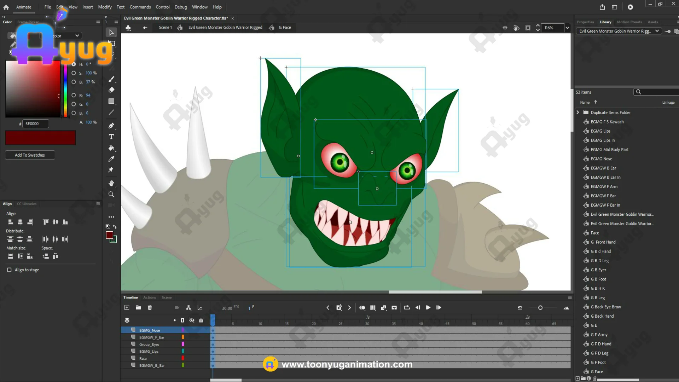Viewport: 679px width, 382px height.
Task: Open the Modify menu
Action: pos(105,7)
